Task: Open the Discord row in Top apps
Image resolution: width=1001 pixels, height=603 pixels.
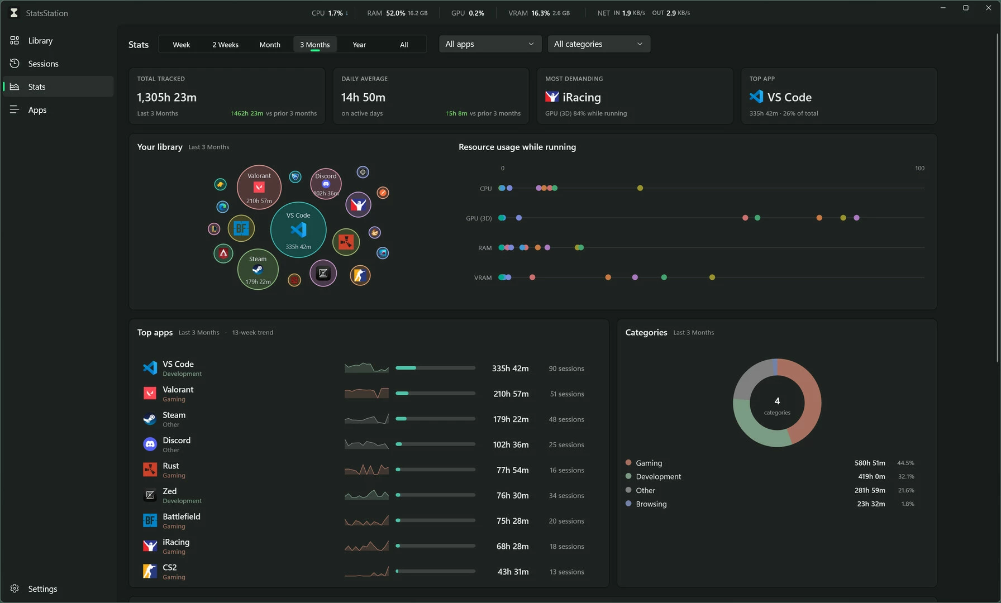Action: [369, 444]
